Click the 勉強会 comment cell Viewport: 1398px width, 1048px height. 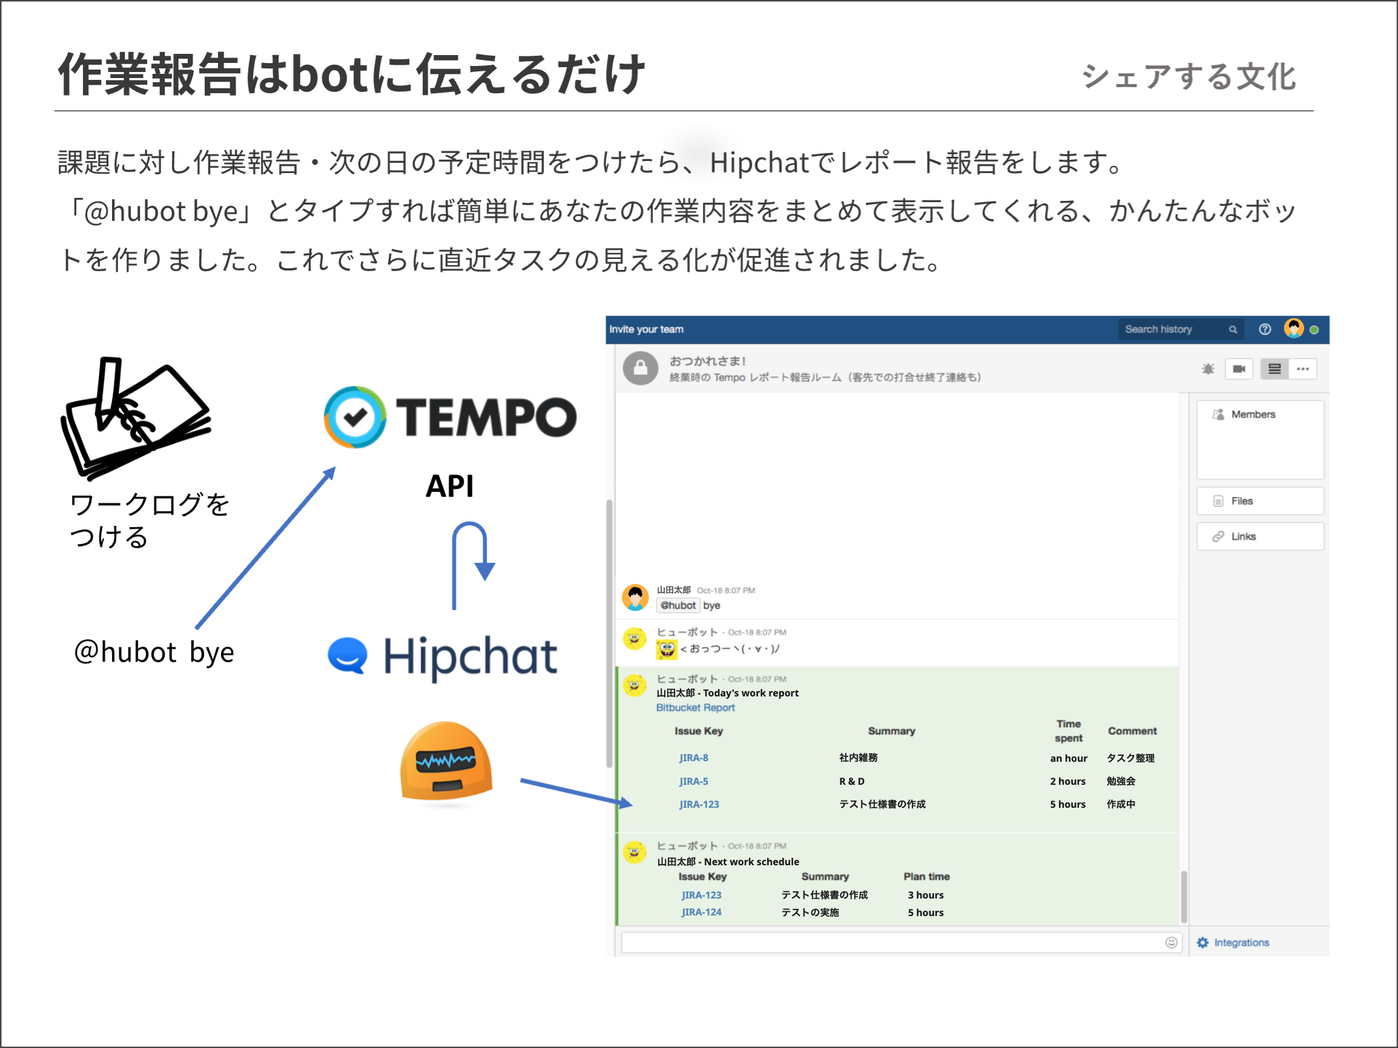coord(1121,781)
